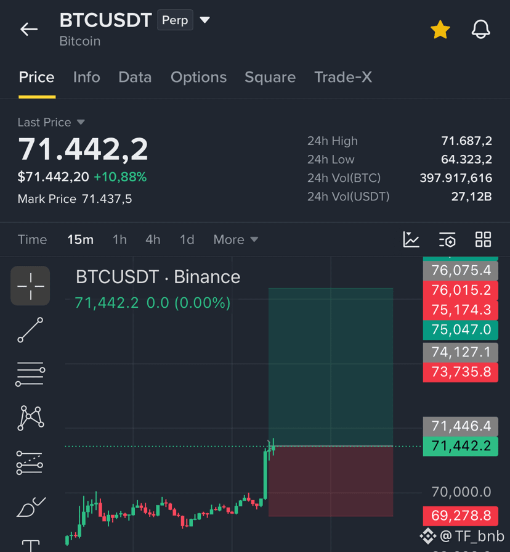Viewport: 510px width, 552px height.
Task: Select the horizontal lines Fibonacci tool
Action: 30,374
